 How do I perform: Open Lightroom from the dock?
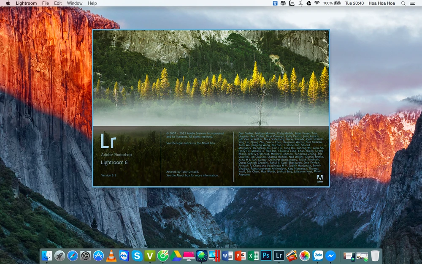point(279,256)
